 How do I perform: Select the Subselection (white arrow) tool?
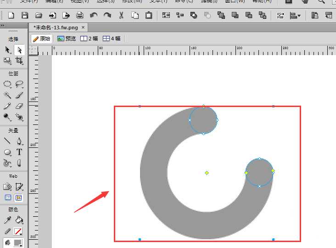(19, 50)
